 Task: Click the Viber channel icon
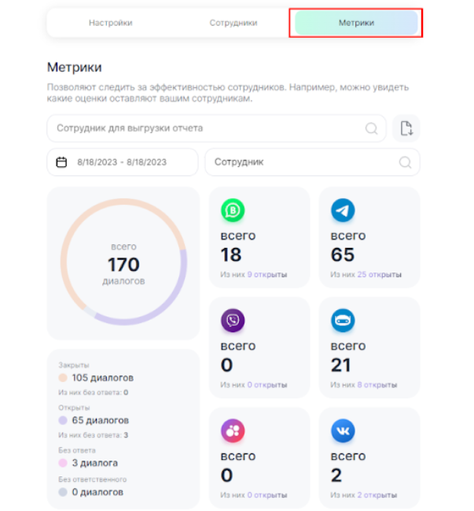click(x=233, y=320)
